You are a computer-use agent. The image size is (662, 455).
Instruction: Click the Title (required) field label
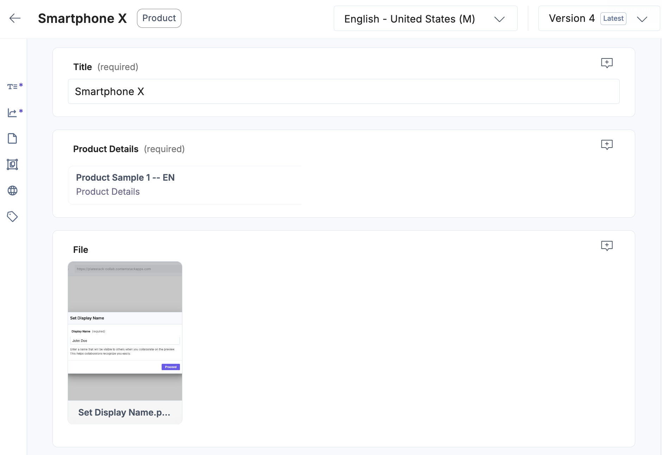106,67
